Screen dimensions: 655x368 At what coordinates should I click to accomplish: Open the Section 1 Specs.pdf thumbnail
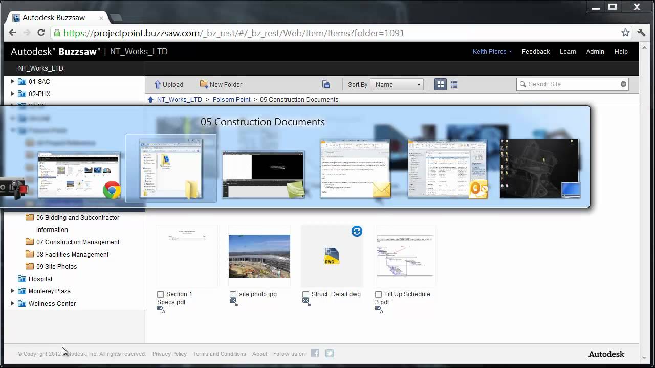(x=186, y=256)
